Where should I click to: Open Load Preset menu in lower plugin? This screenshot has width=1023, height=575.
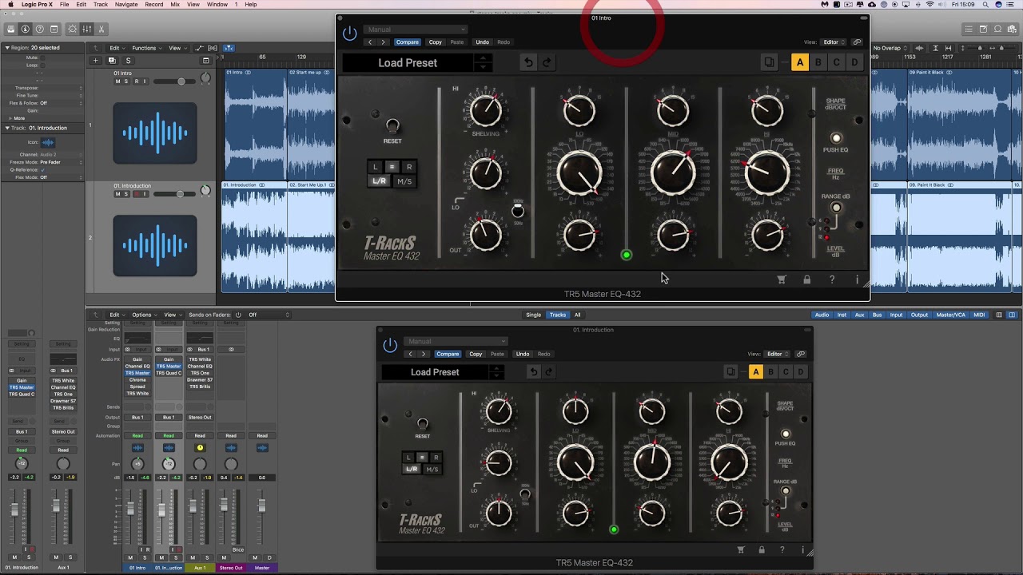click(x=435, y=372)
